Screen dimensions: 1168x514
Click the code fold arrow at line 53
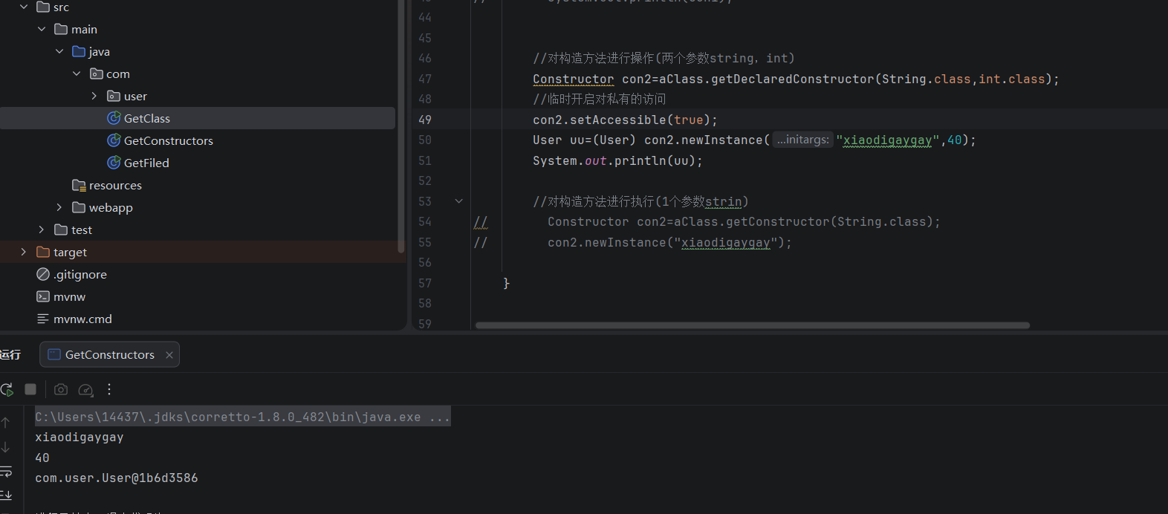coord(459,201)
